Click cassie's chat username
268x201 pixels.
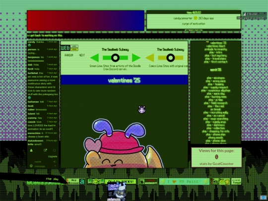32,122
